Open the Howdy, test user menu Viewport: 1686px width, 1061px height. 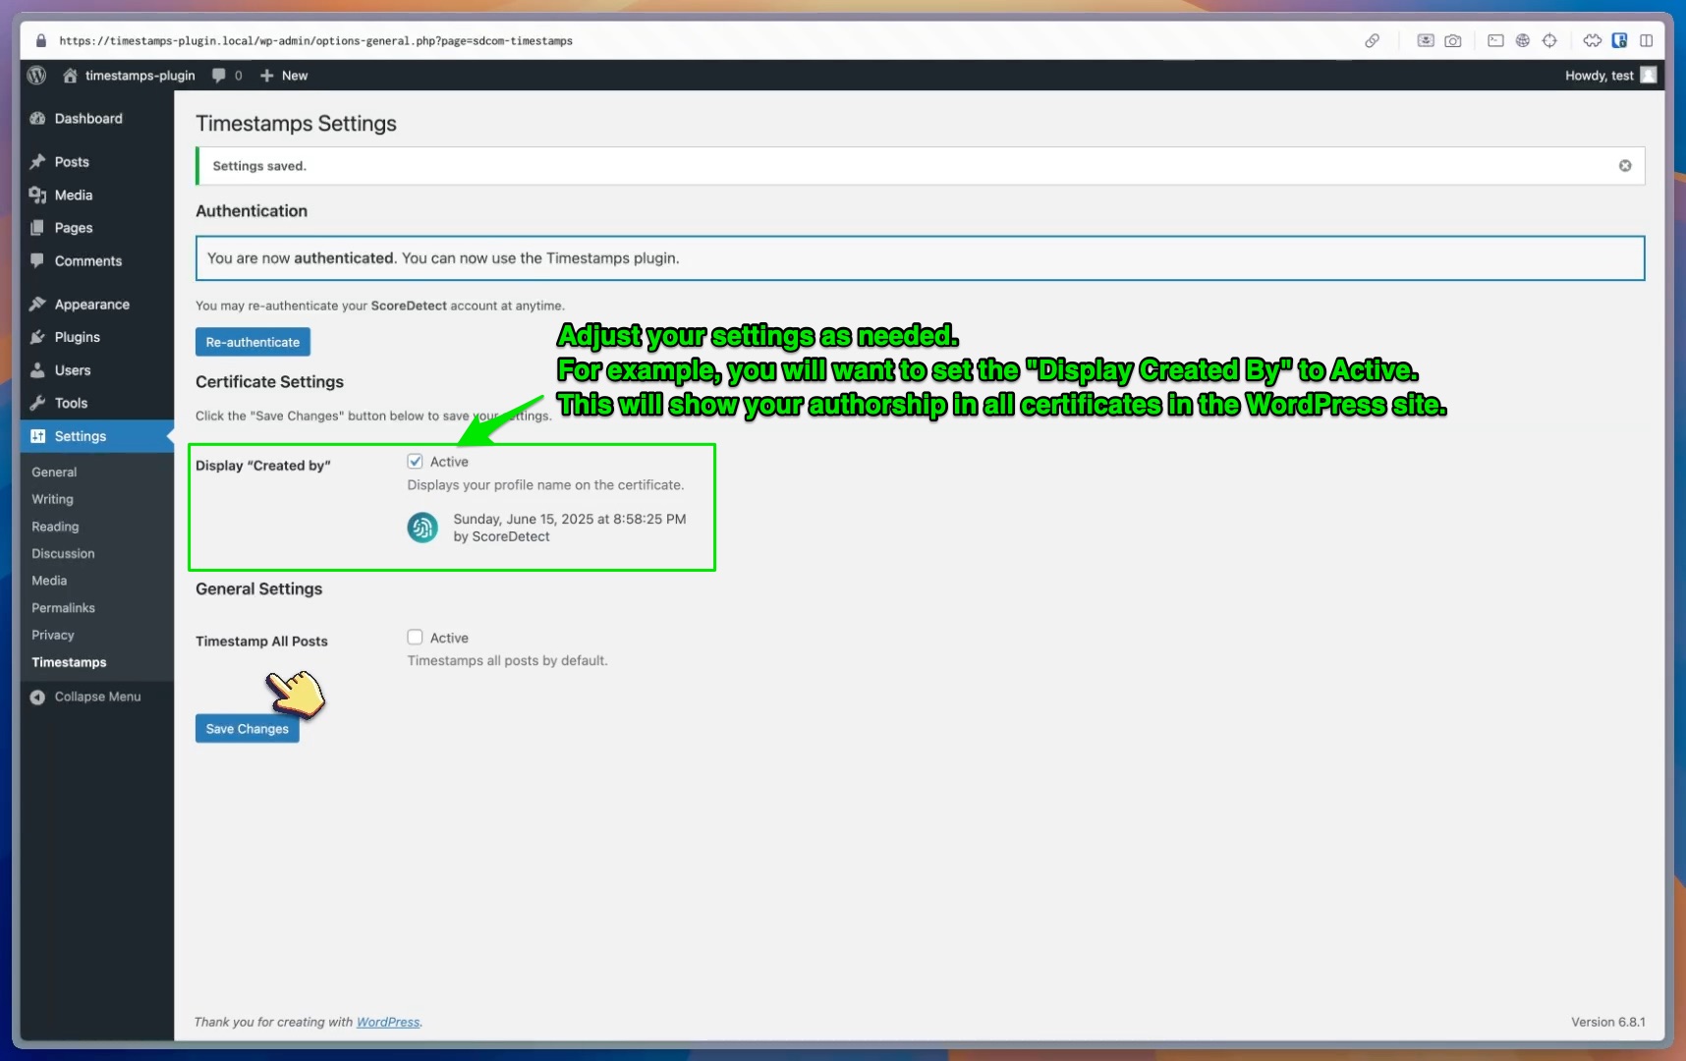(x=1610, y=76)
